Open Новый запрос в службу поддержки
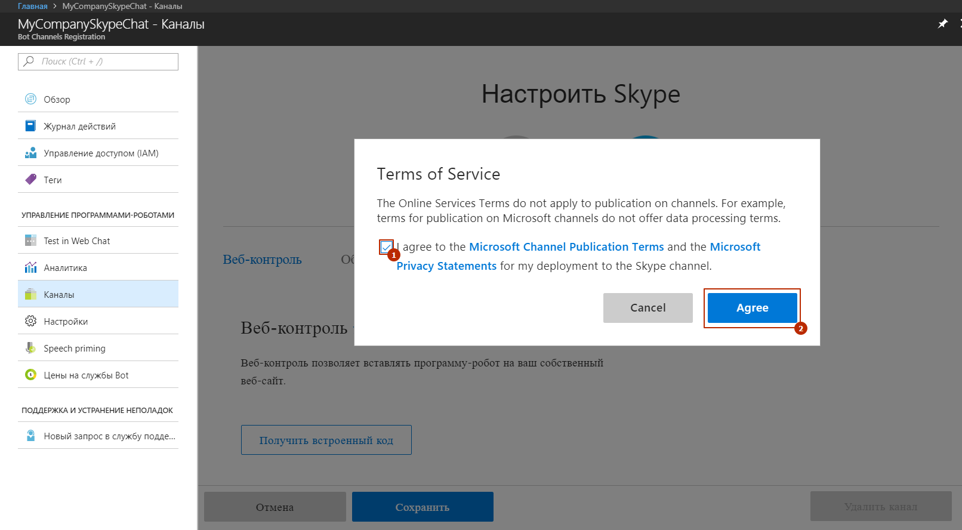Image resolution: width=962 pixels, height=530 pixels. coord(98,436)
